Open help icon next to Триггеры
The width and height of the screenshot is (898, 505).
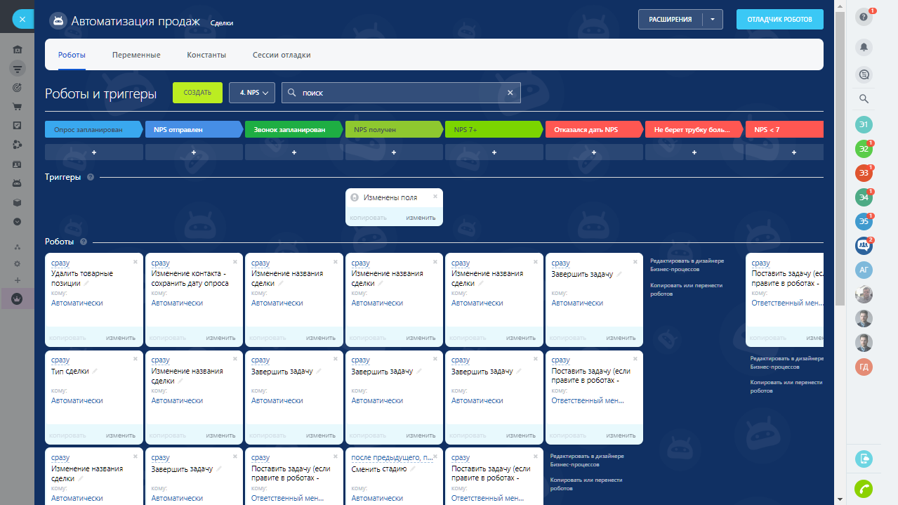[x=91, y=177]
